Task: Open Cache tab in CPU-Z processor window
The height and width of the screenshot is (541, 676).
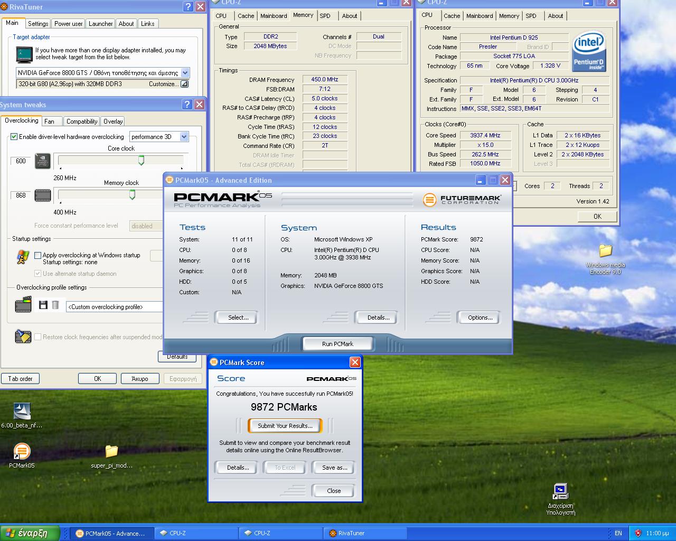Action: click(452, 16)
